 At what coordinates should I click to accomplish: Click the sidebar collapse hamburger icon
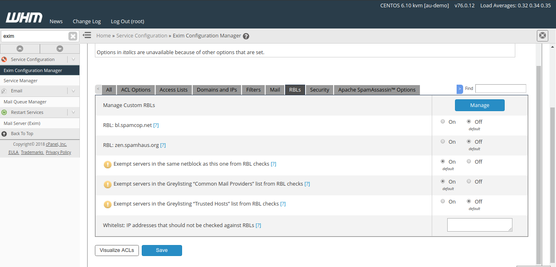click(x=87, y=35)
